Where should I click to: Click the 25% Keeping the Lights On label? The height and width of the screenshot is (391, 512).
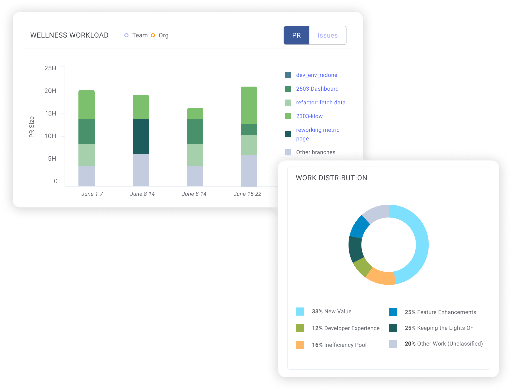pos(439,328)
